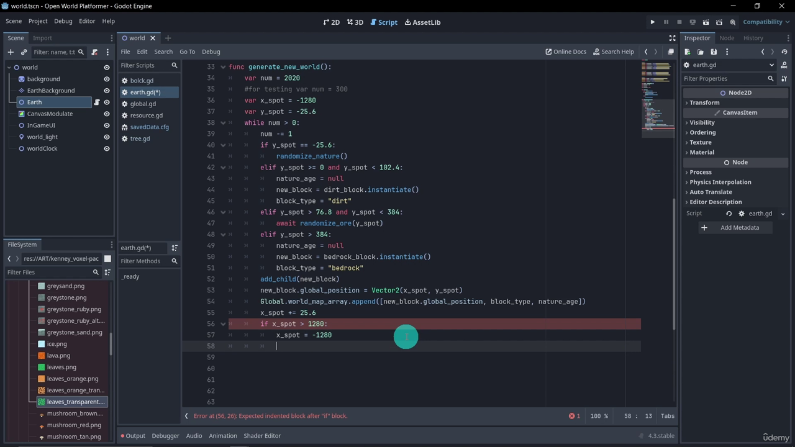This screenshot has width=795, height=447.
Task: Fold the while loop on line 38
Action: click(223, 123)
